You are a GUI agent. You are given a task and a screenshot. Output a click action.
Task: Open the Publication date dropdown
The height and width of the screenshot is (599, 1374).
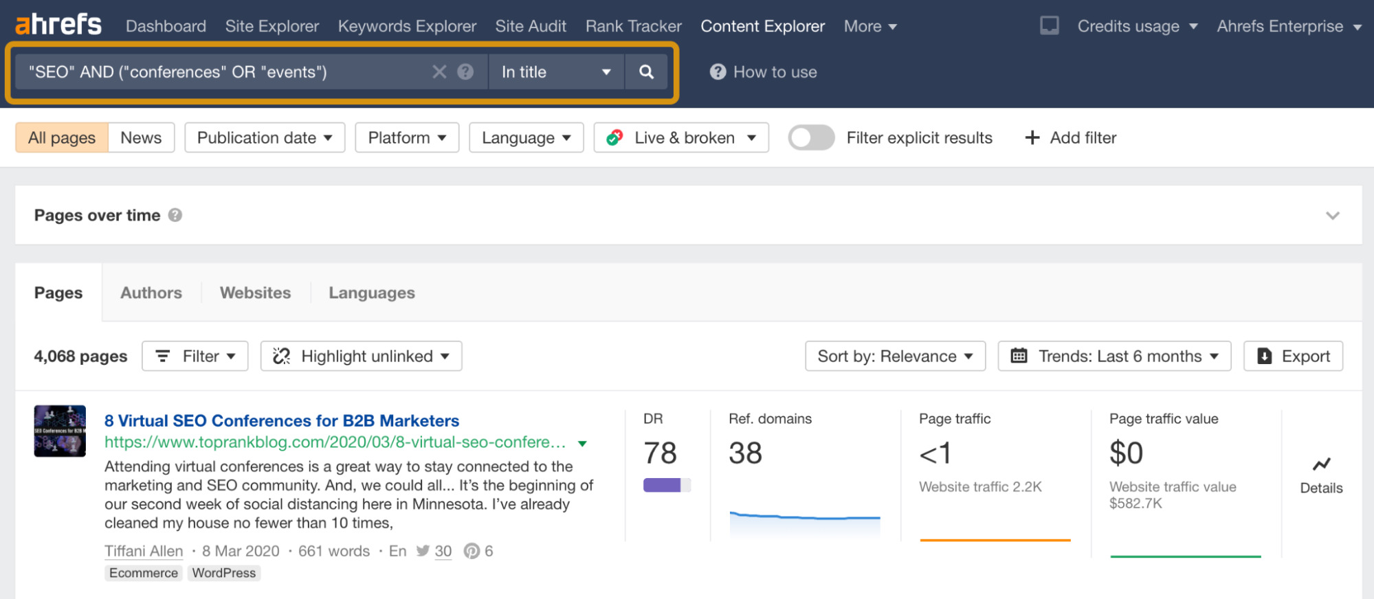pos(265,137)
